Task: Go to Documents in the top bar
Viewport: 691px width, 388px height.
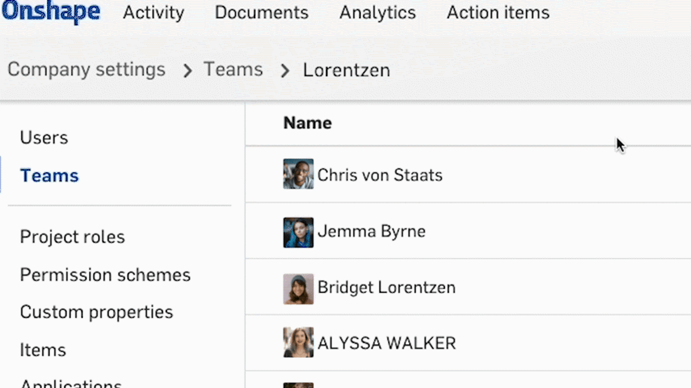Action: point(261,13)
